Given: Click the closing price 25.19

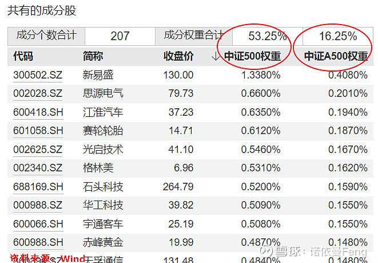Looking at the screenshot, I should [181, 223].
